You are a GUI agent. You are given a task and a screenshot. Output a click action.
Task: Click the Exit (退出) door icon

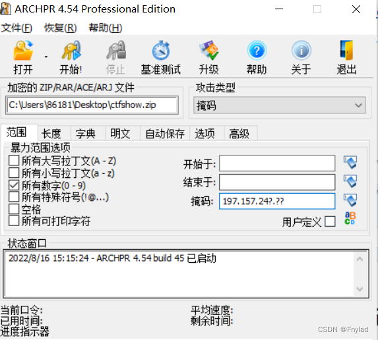pyautogui.click(x=346, y=51)
